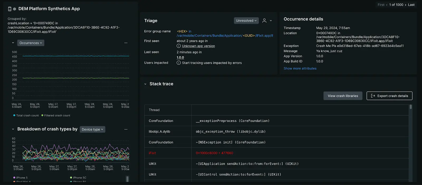Open the Breakdown chart three-dot menu
This screenshot has width=422, height=185.
[126, 129]
